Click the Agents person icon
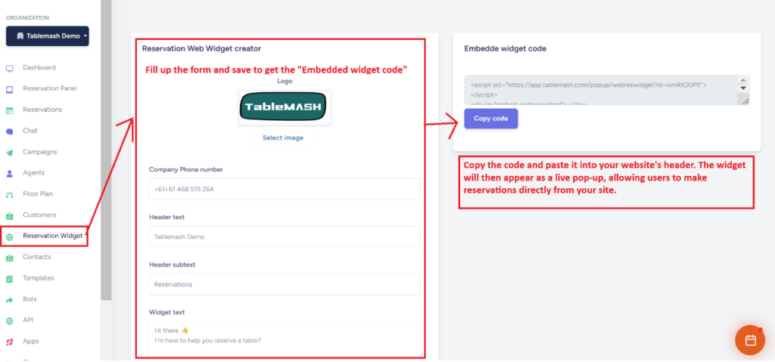The width and height of the screenshot is (775, 362). [10, 173]
